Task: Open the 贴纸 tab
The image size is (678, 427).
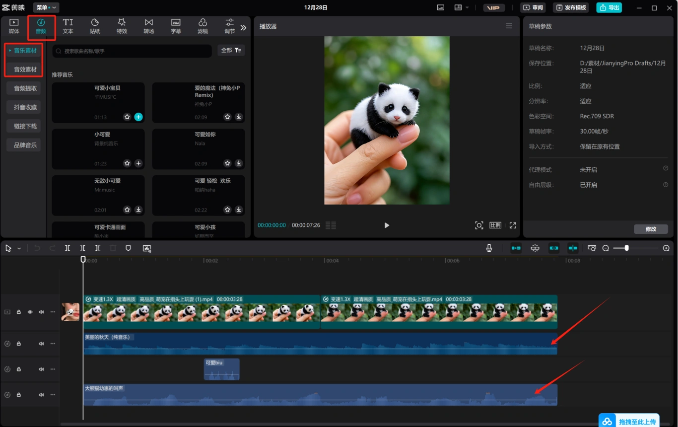Action: (x=95, y=26)
